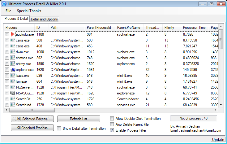Check the ehtray.exe process checkbox
This screenshot has height=144, width=227.
7,64
